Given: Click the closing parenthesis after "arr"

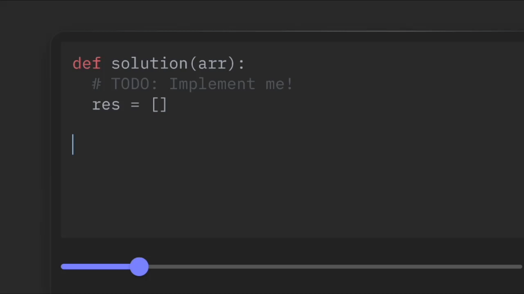Looking at the screenshot, I should [231, 64].
